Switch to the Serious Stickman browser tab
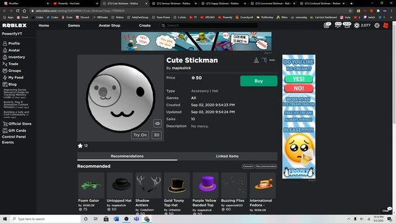Screen dimensions: 396x223 tap(174, 4)
